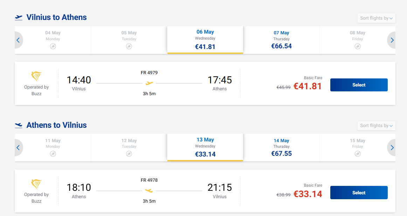Open the return Sort flights by dropdown
This screenshot has height=216, width=407.
377,126
